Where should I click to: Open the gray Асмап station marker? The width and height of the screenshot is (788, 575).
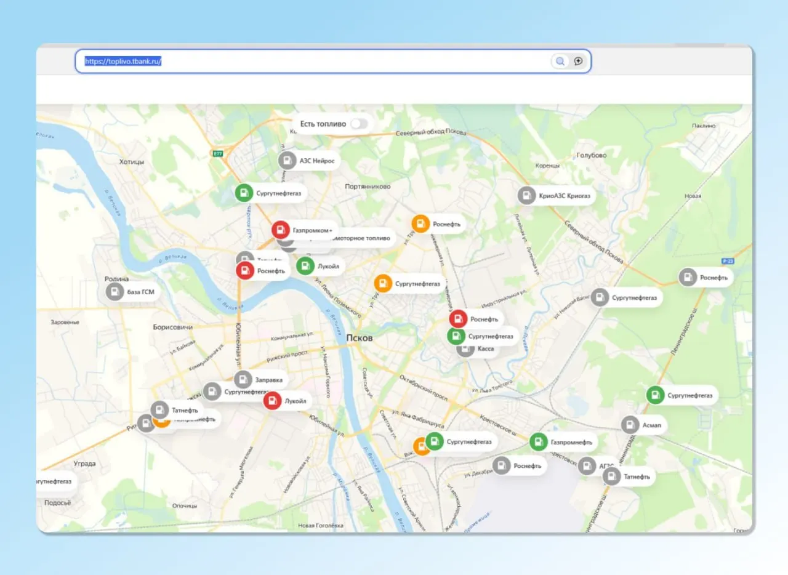(630, 425)
